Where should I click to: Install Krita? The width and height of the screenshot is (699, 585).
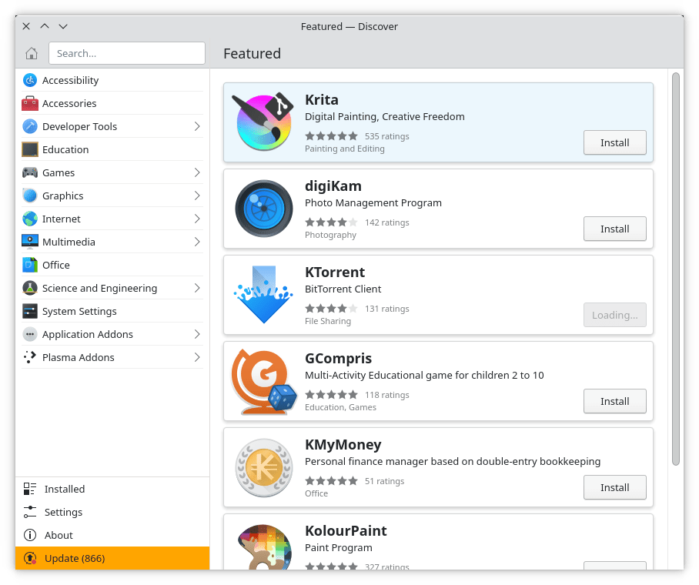tap(614, 142)
